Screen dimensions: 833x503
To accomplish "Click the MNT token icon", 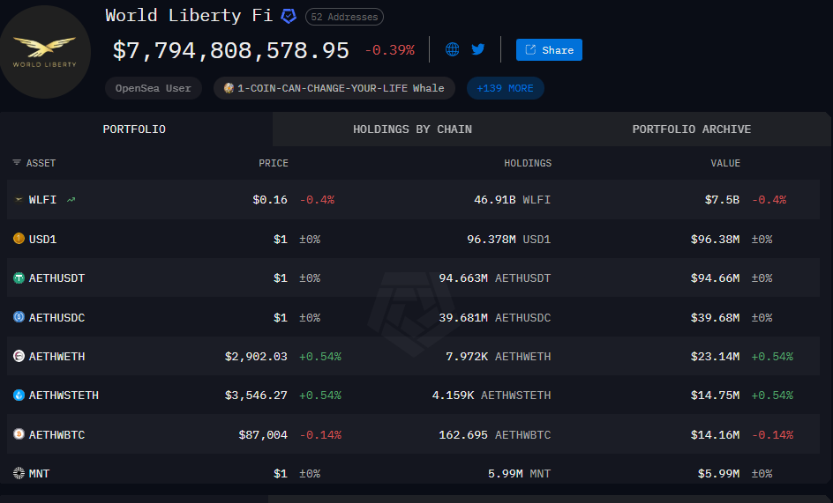I will [x=19, y=474].
